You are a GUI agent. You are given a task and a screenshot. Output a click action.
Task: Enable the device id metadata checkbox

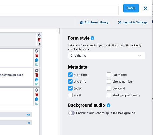[109, 89]
